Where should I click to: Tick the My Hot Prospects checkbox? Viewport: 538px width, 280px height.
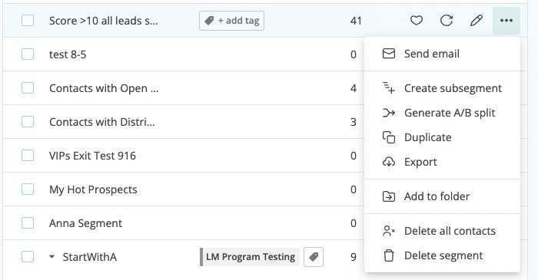pyautogui.click(x=28, y=189)
